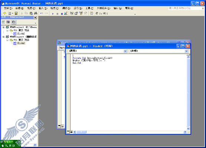This screenshot has height=148, width=206.
Task: Open the Object Browser toolbar icon
Action: pyautogui.click(x=81, y=13)
